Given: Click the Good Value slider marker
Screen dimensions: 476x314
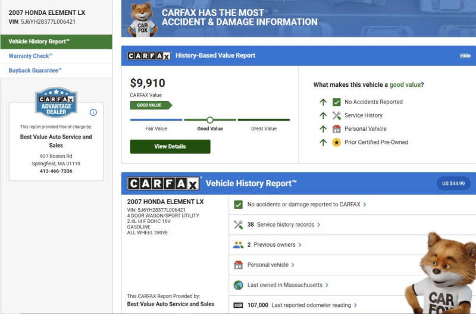Looking at the screenshot, I should (210, 120).
